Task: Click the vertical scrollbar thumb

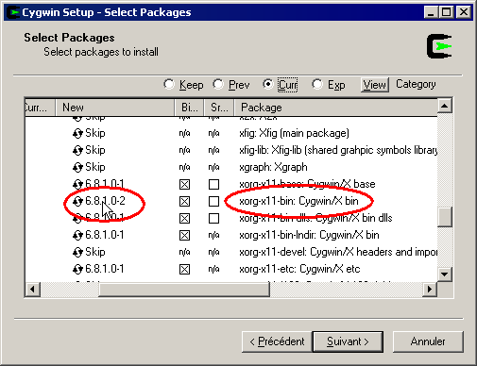Action: 445,216
